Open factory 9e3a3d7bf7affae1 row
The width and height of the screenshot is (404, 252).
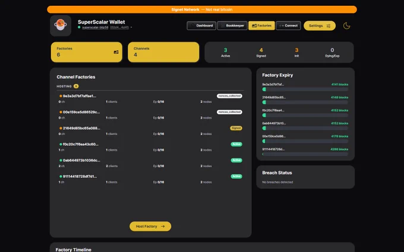click(x=150, y=99)
